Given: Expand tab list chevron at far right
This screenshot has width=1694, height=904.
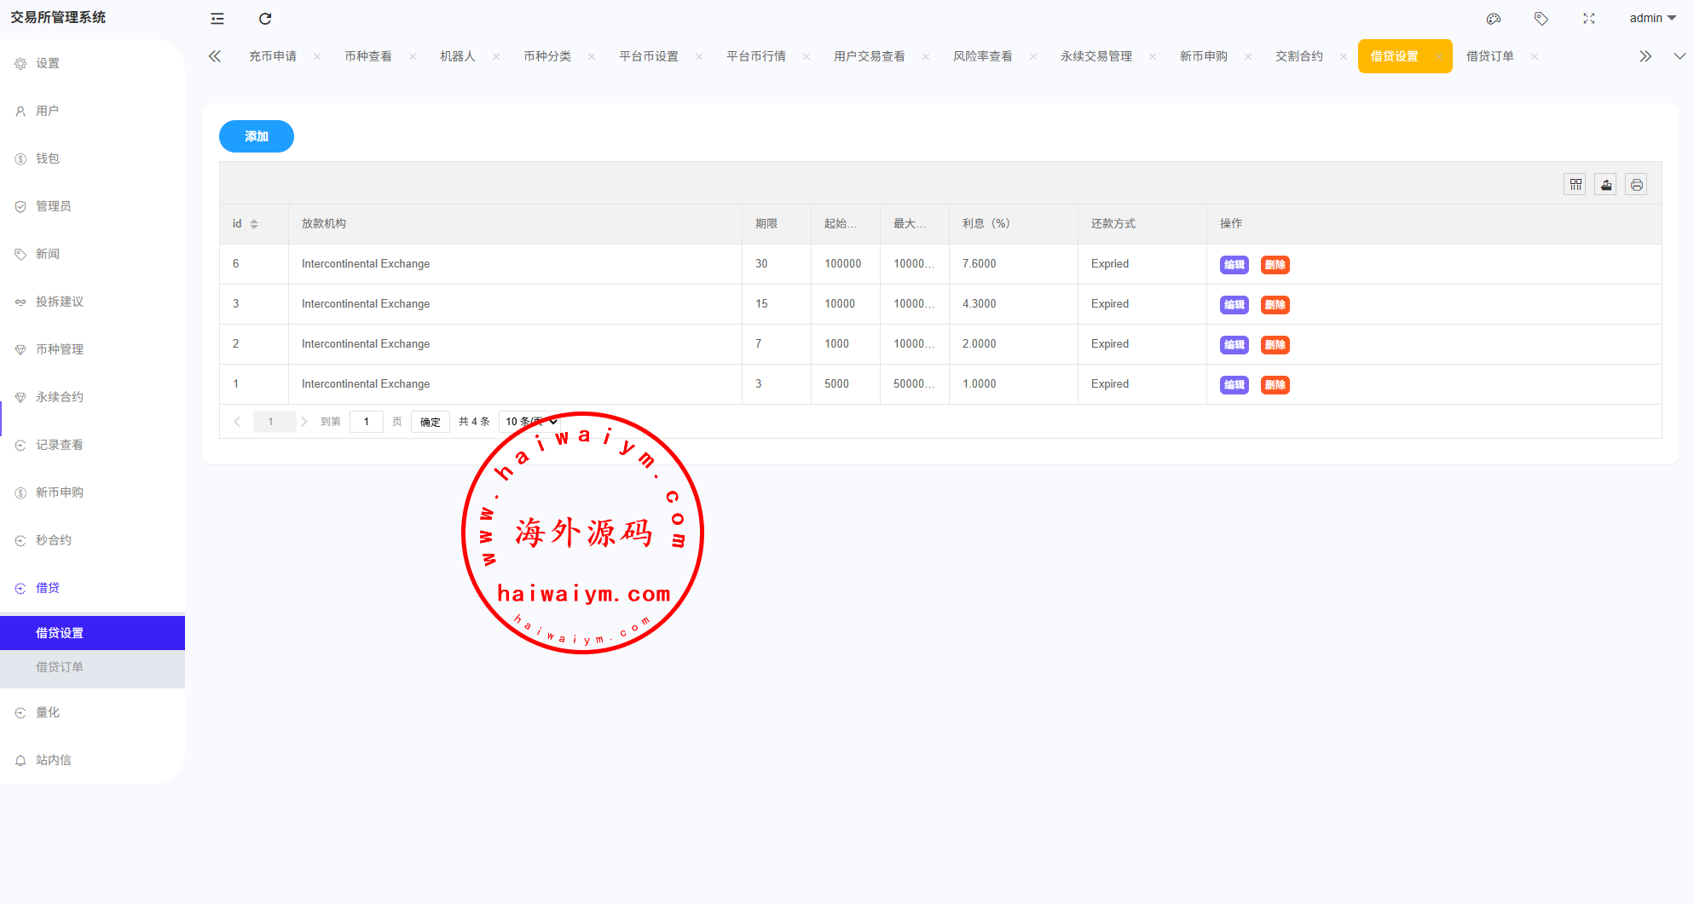Looking at the screenshot, I should 1679,56.
